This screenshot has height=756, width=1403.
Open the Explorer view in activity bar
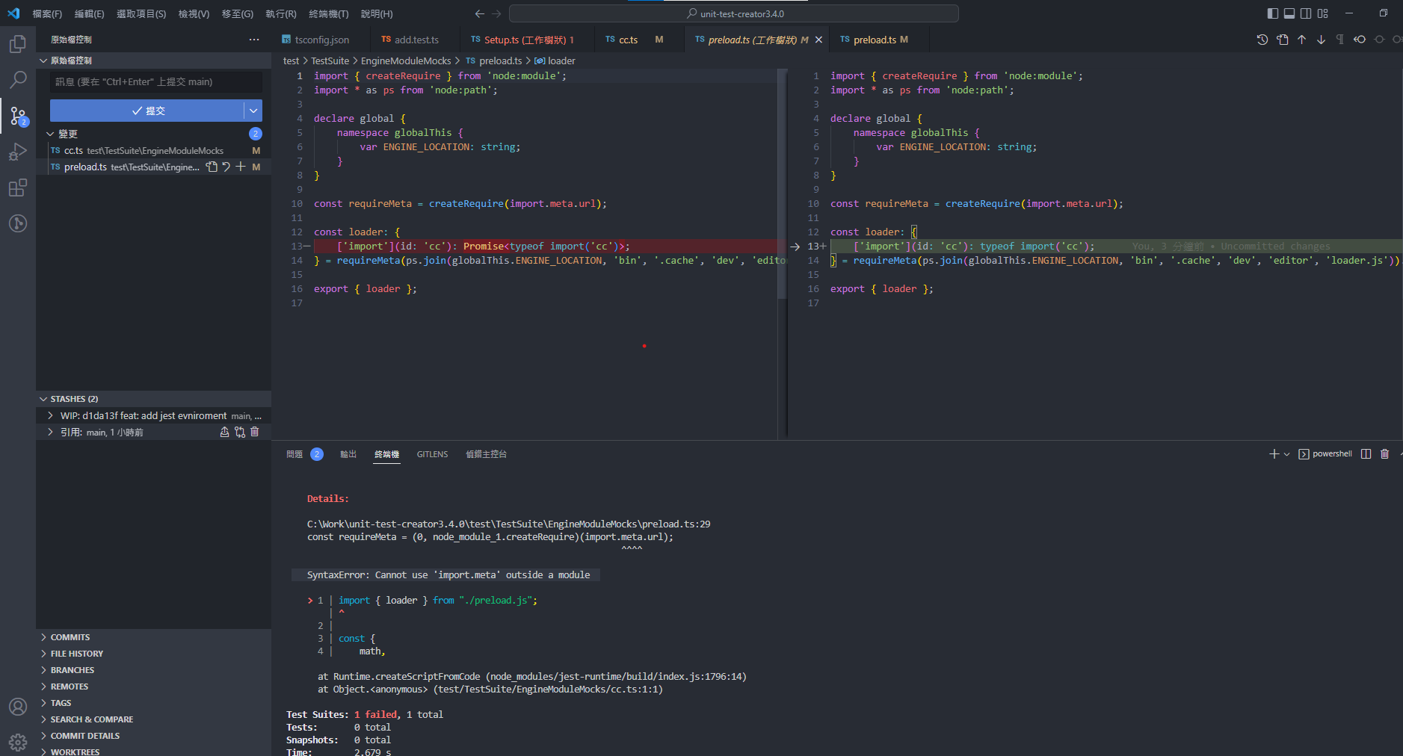18,44
